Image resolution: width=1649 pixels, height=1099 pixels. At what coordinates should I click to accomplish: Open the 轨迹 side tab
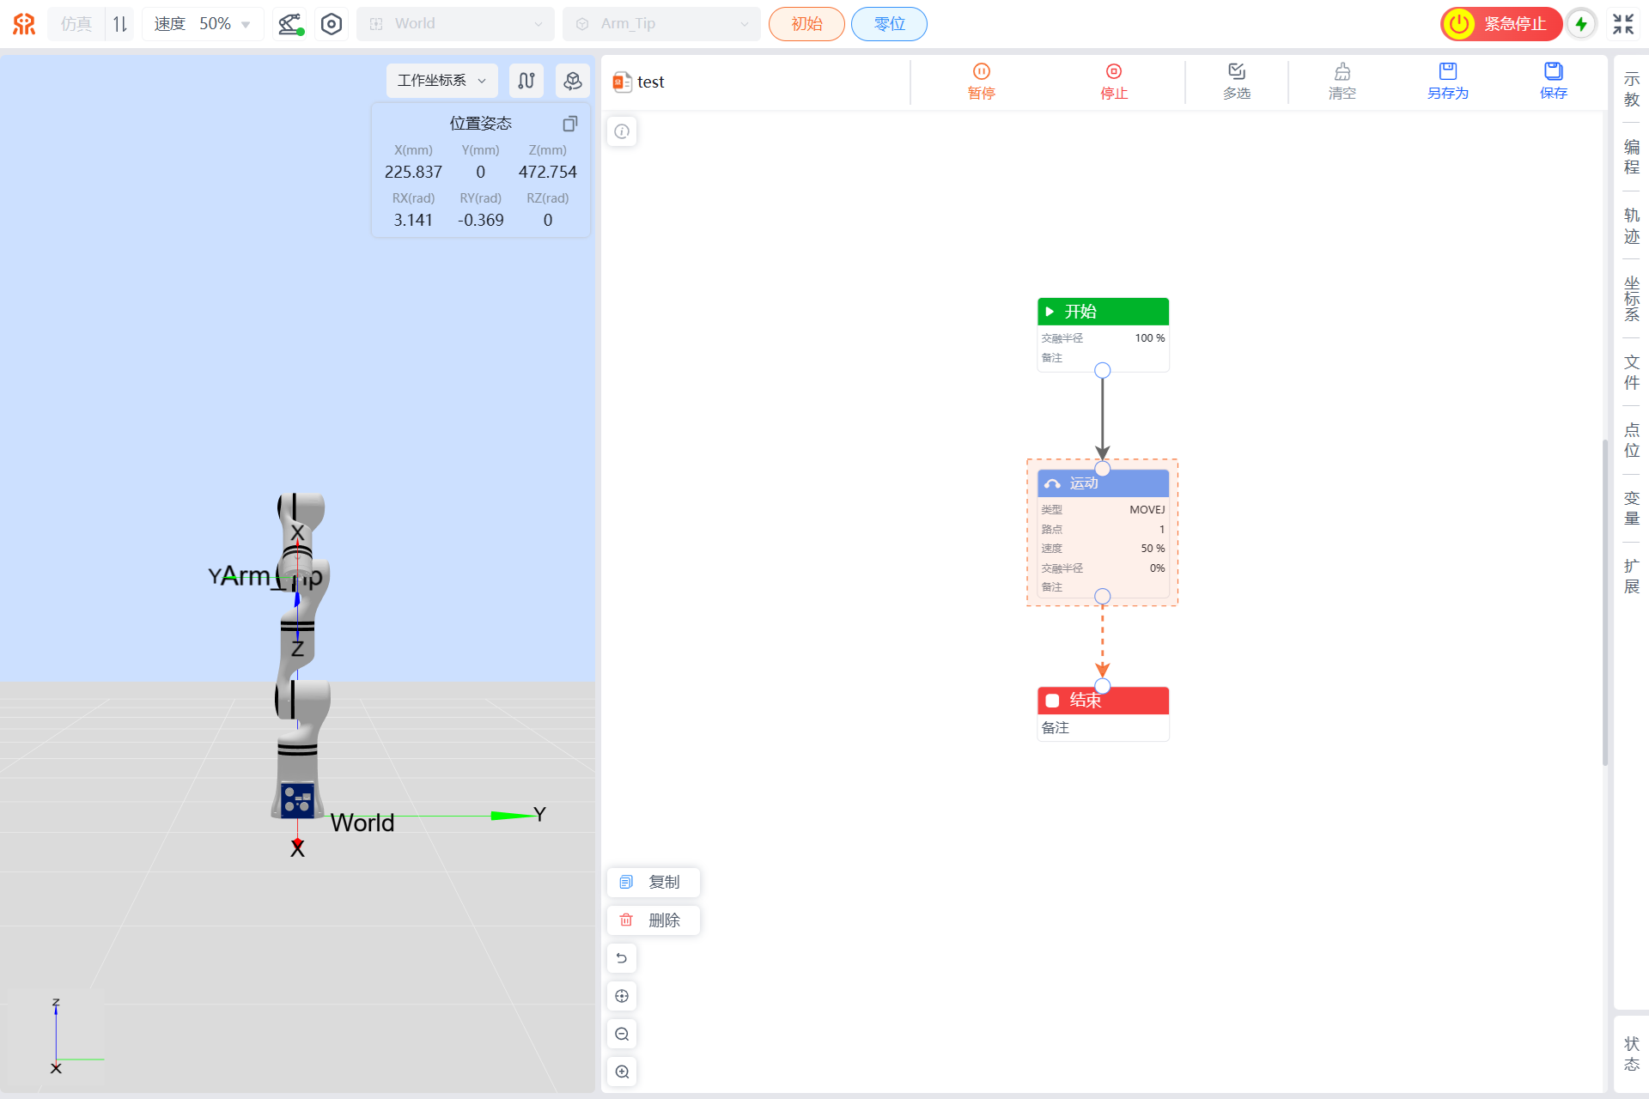pyautogui.click(x=1631, y=226)
